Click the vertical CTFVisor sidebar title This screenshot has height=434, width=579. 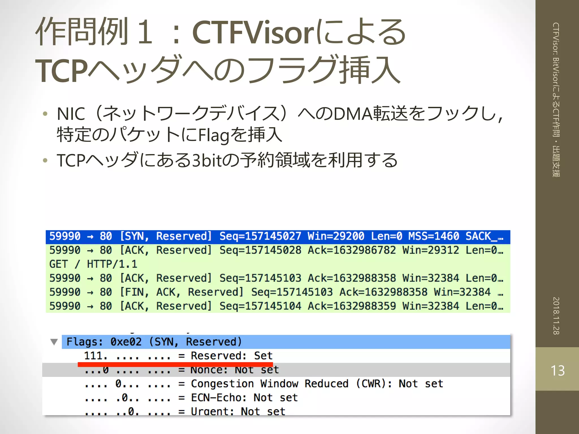point(556,100)
